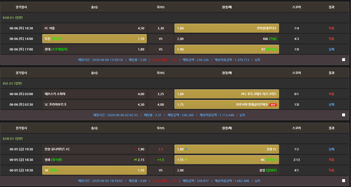Tick the checkbox for the 2020-06-06 13:59:18 bet

pos(343,60)
